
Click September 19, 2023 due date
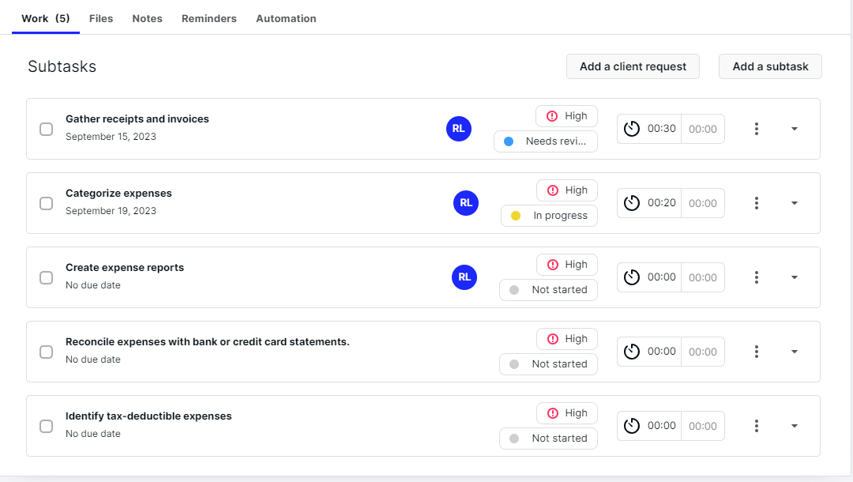click(x=111, y=210)
